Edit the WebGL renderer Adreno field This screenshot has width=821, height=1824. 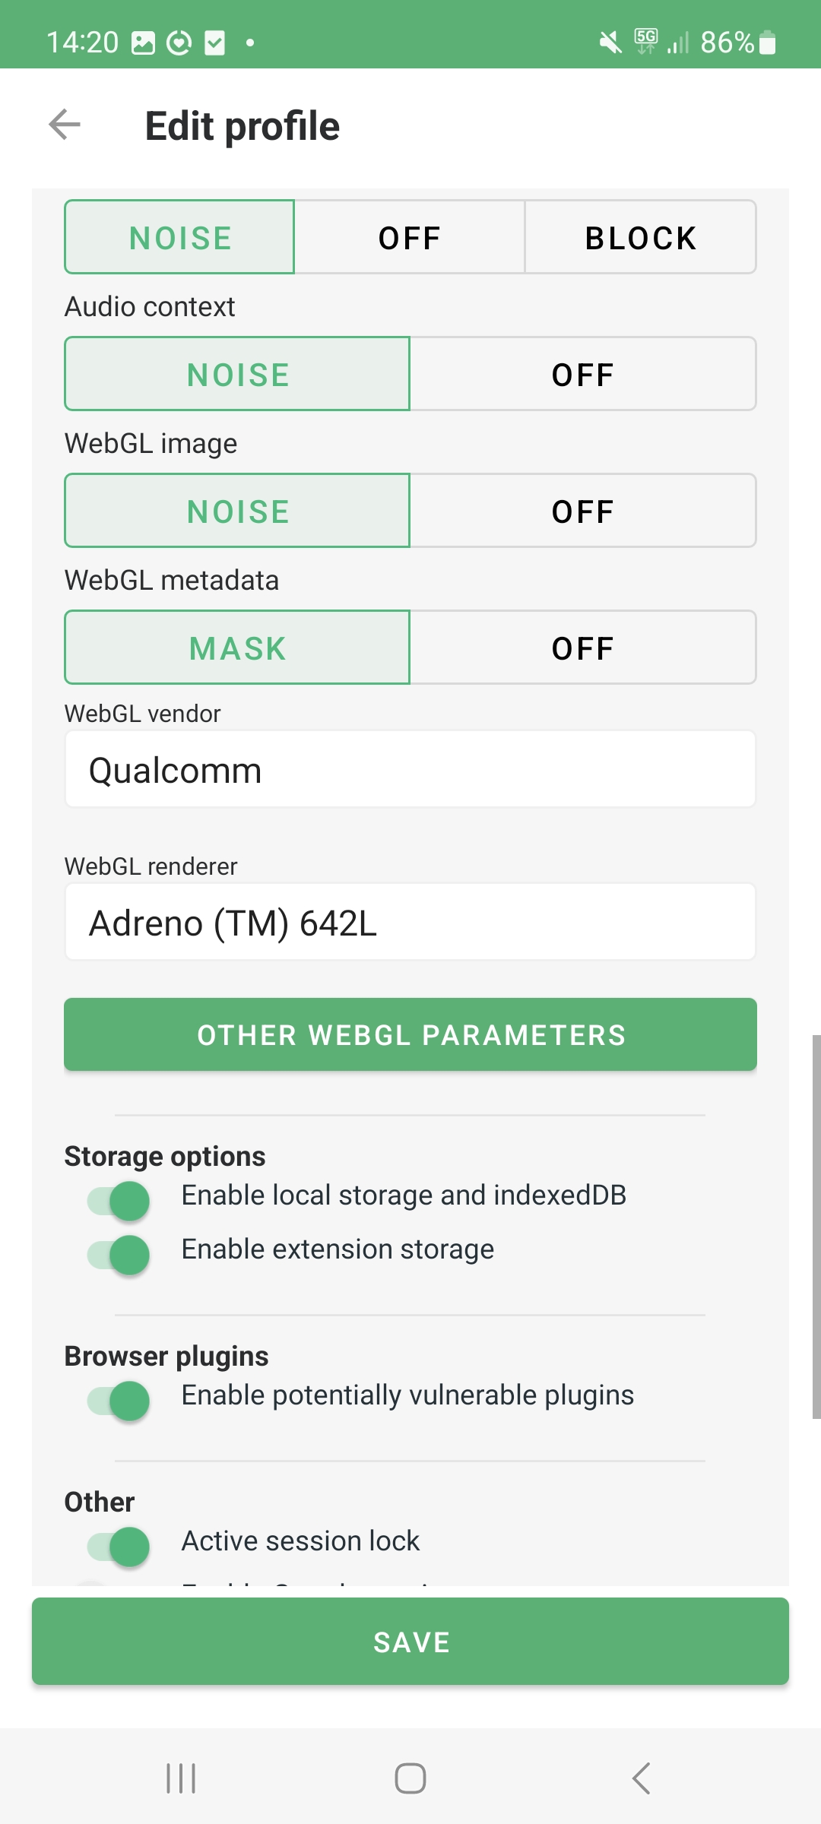tap(410, 922)
